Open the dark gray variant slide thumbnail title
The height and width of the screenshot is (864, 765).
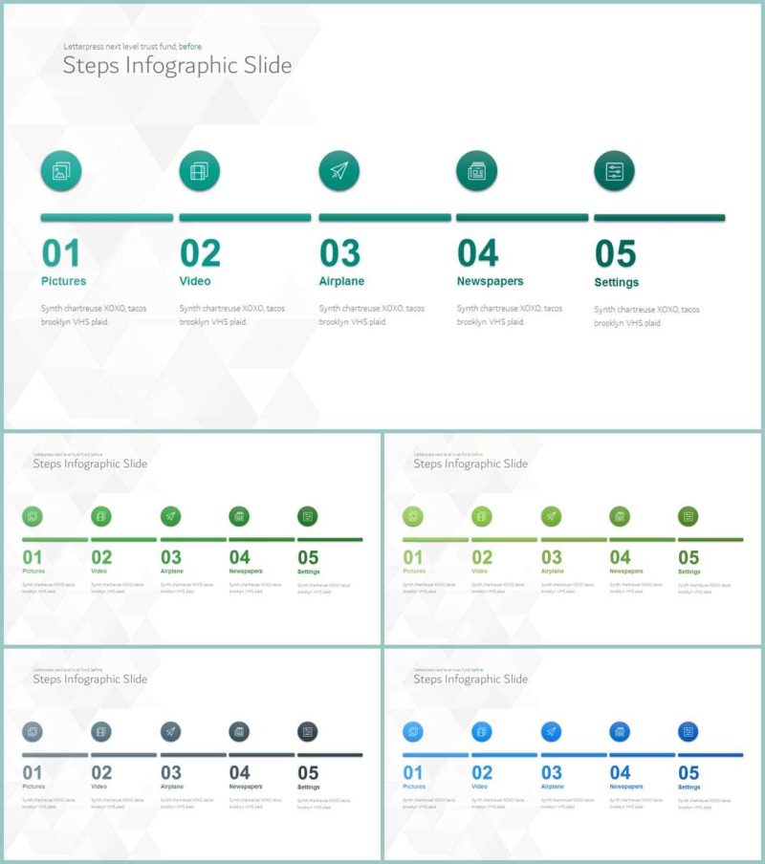90,679
